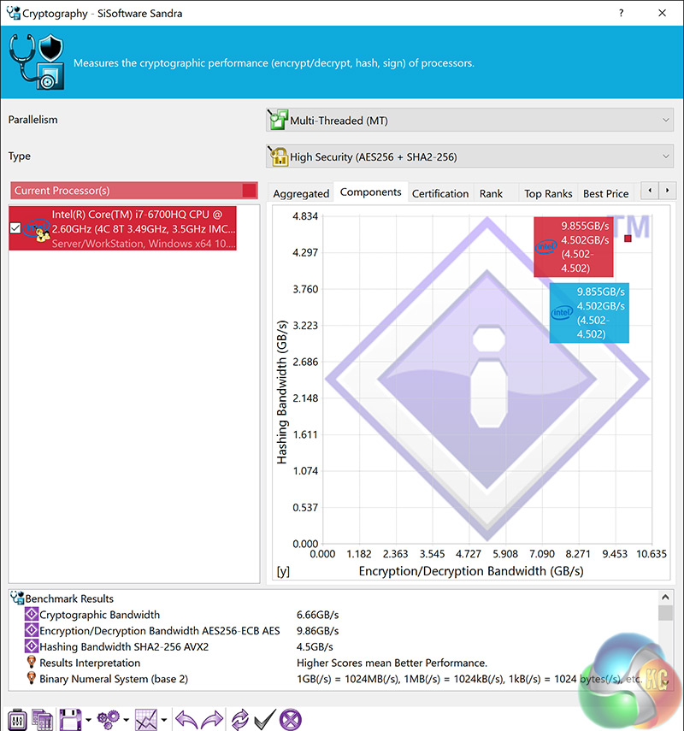Switch to the Aggregated tab
The image size is (684, 731).
click(x=301, y=193)
